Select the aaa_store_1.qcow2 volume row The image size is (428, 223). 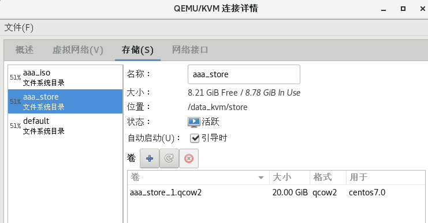click(x=276, y=192)
